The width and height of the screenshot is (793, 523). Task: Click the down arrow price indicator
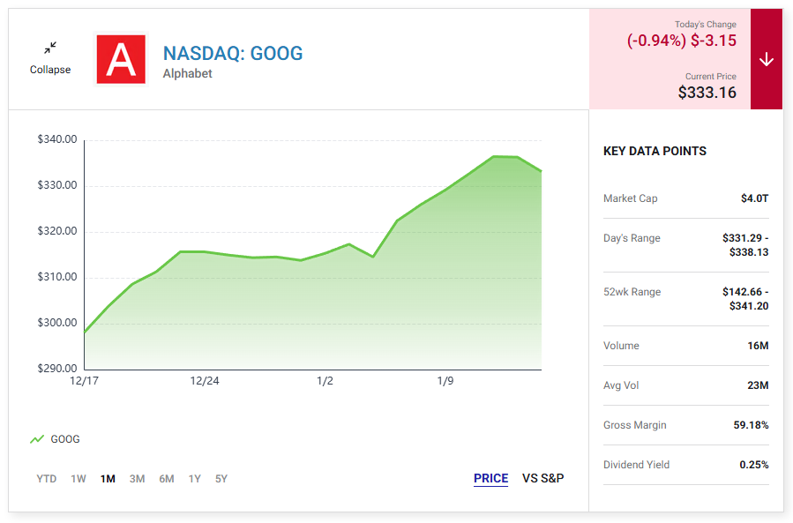tap(767, 59)
